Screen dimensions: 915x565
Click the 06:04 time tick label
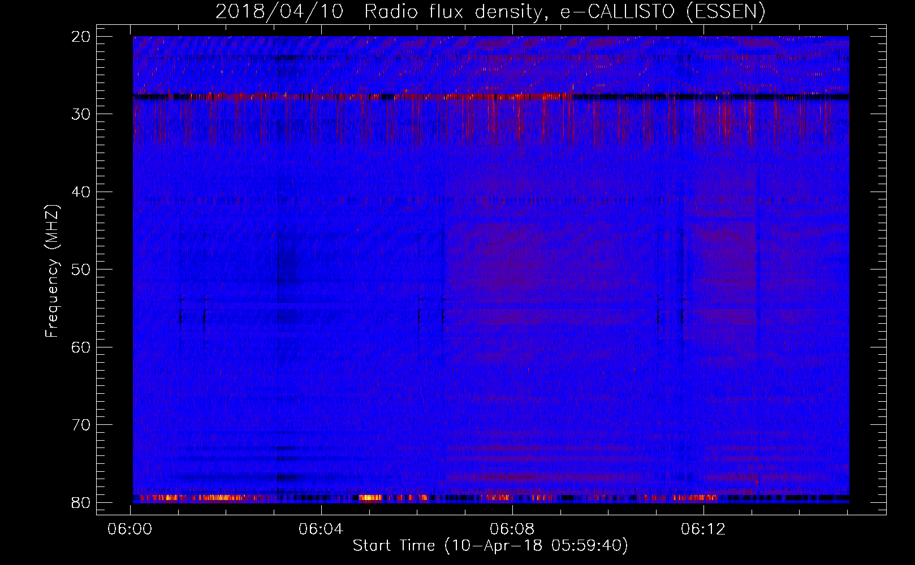pyautogui.click(x=321, y=529)
